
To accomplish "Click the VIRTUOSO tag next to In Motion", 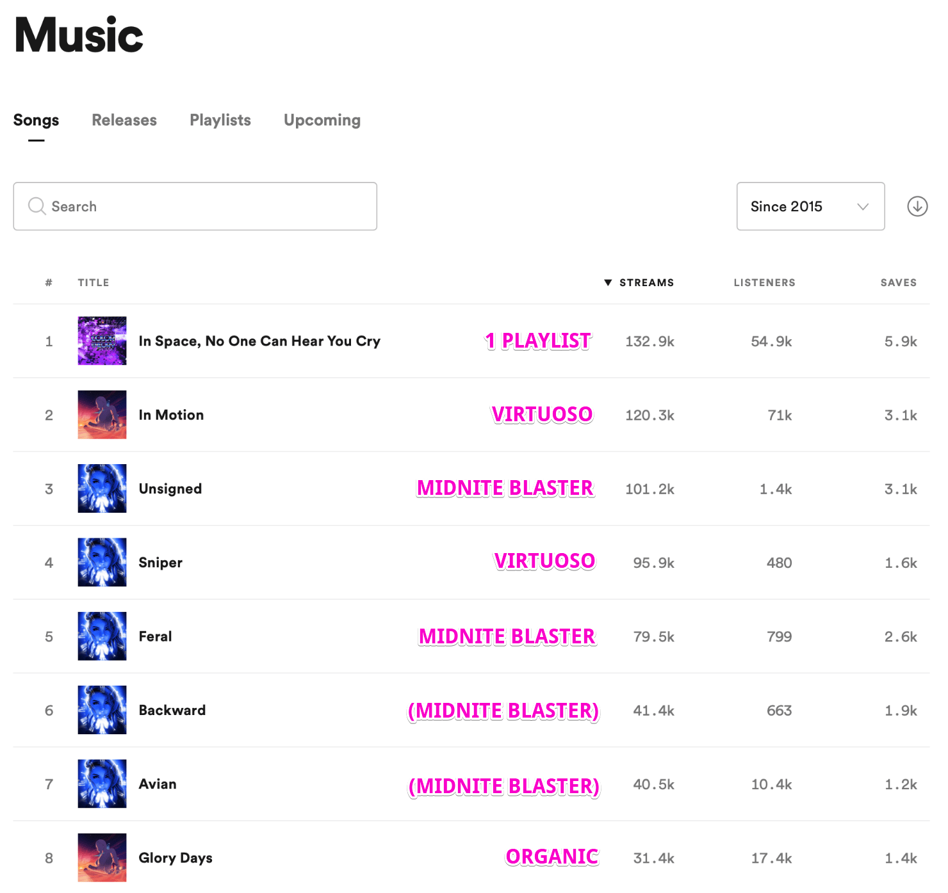I will click(x=542, y=414).
